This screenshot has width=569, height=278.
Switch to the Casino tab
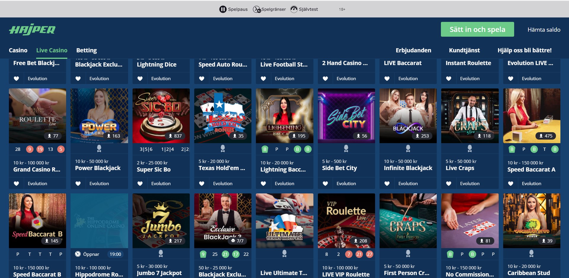click(x=18, y=50)
